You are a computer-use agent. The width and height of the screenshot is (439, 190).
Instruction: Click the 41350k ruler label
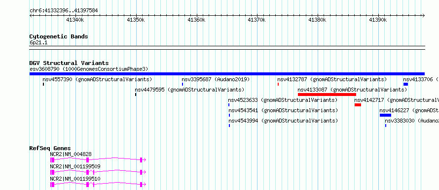point(136,20)
